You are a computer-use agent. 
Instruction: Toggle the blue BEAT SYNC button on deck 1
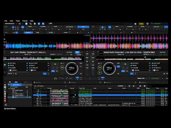(77, 52)
